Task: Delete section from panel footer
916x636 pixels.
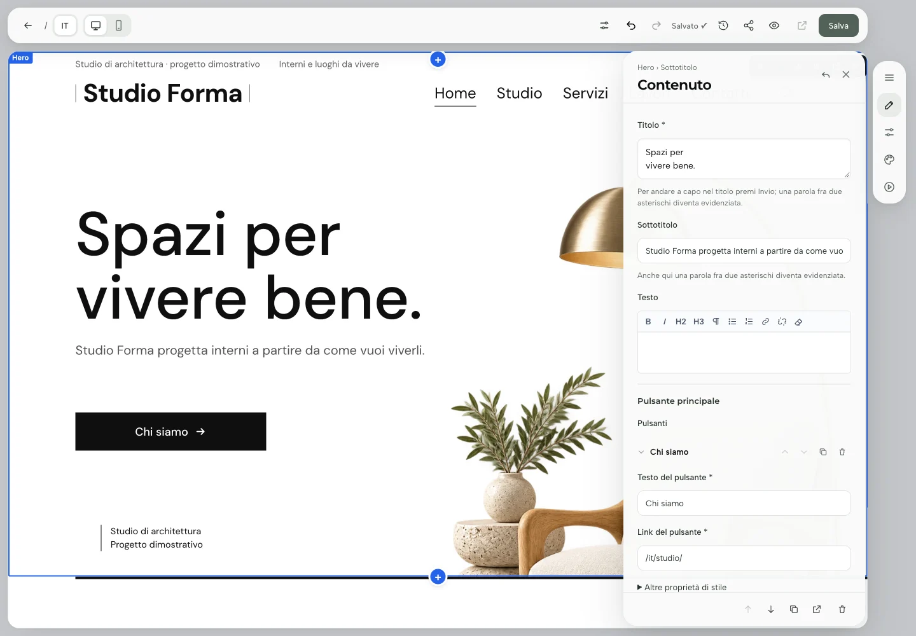Action: pos(842,609)
